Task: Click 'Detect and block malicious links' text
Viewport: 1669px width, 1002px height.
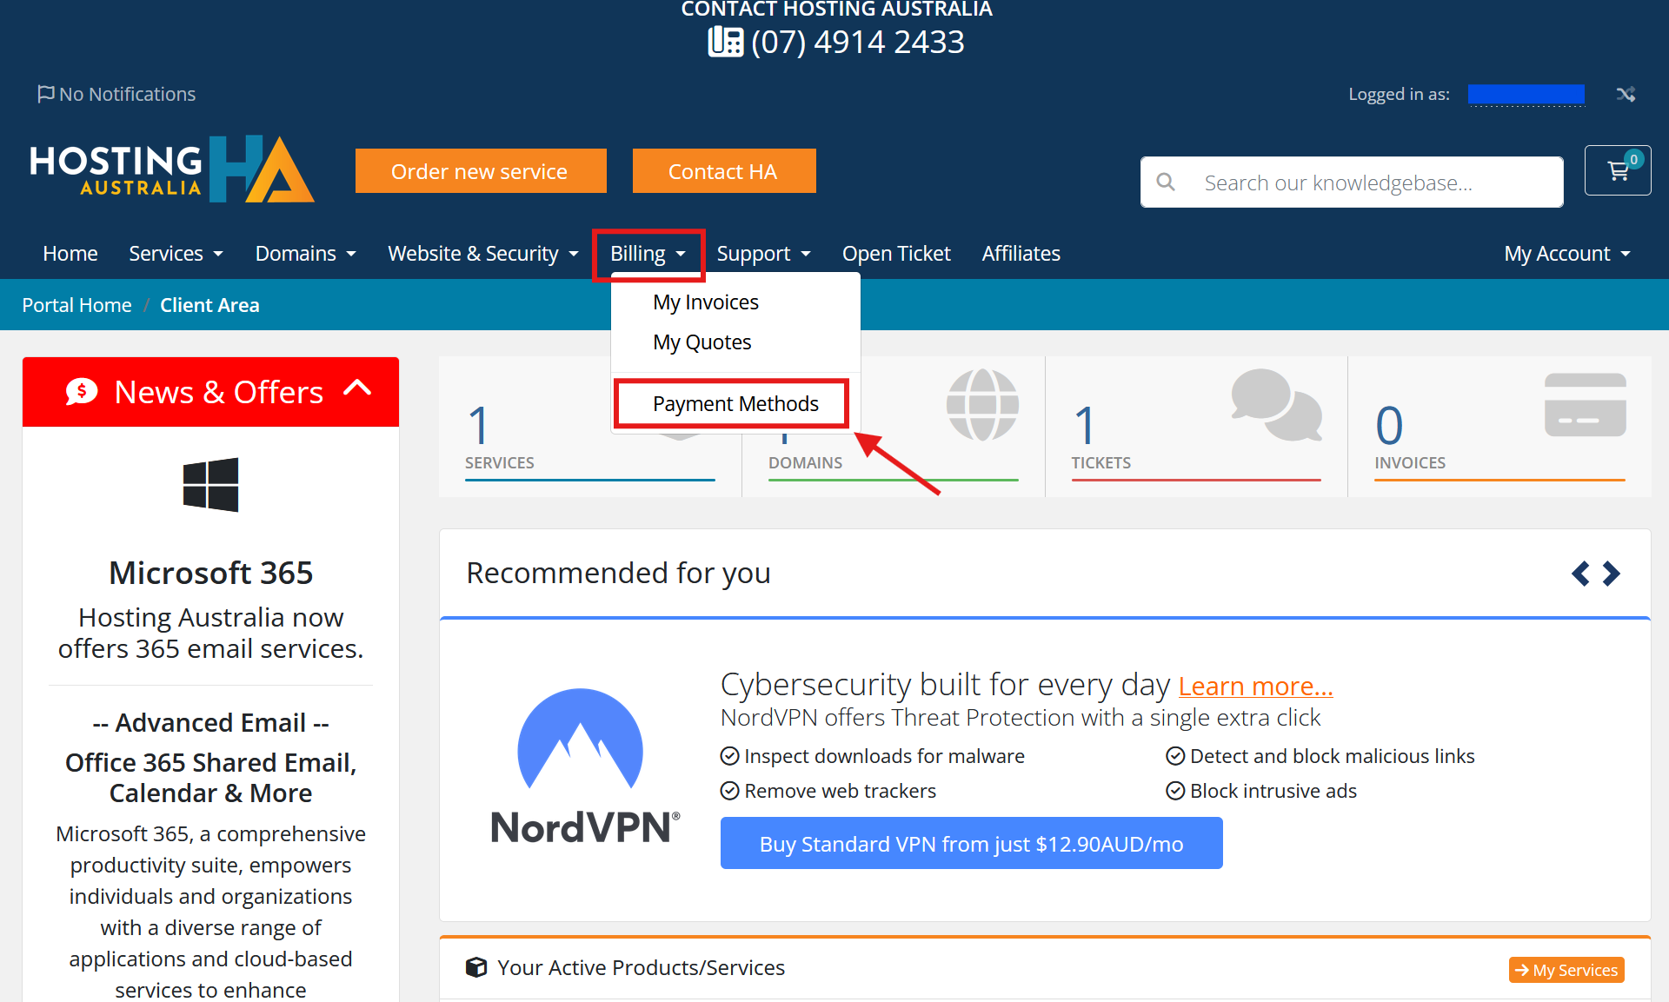Action: tap(1333, 756)
